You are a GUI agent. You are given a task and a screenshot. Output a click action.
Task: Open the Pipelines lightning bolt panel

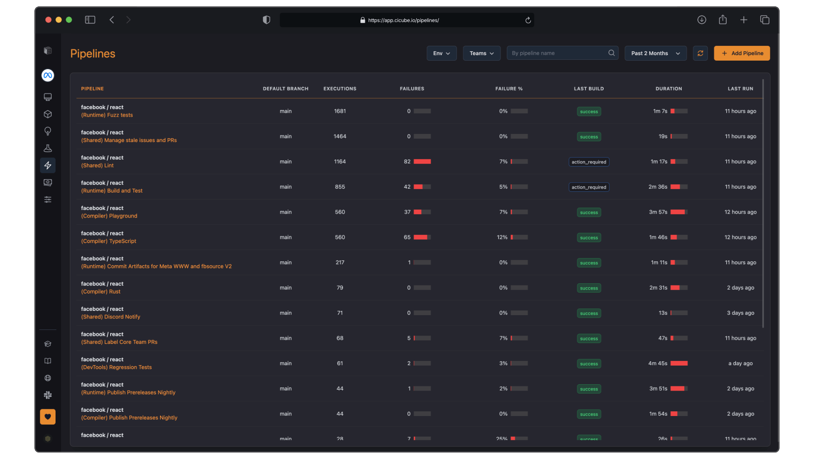click(x=47, y=165)
